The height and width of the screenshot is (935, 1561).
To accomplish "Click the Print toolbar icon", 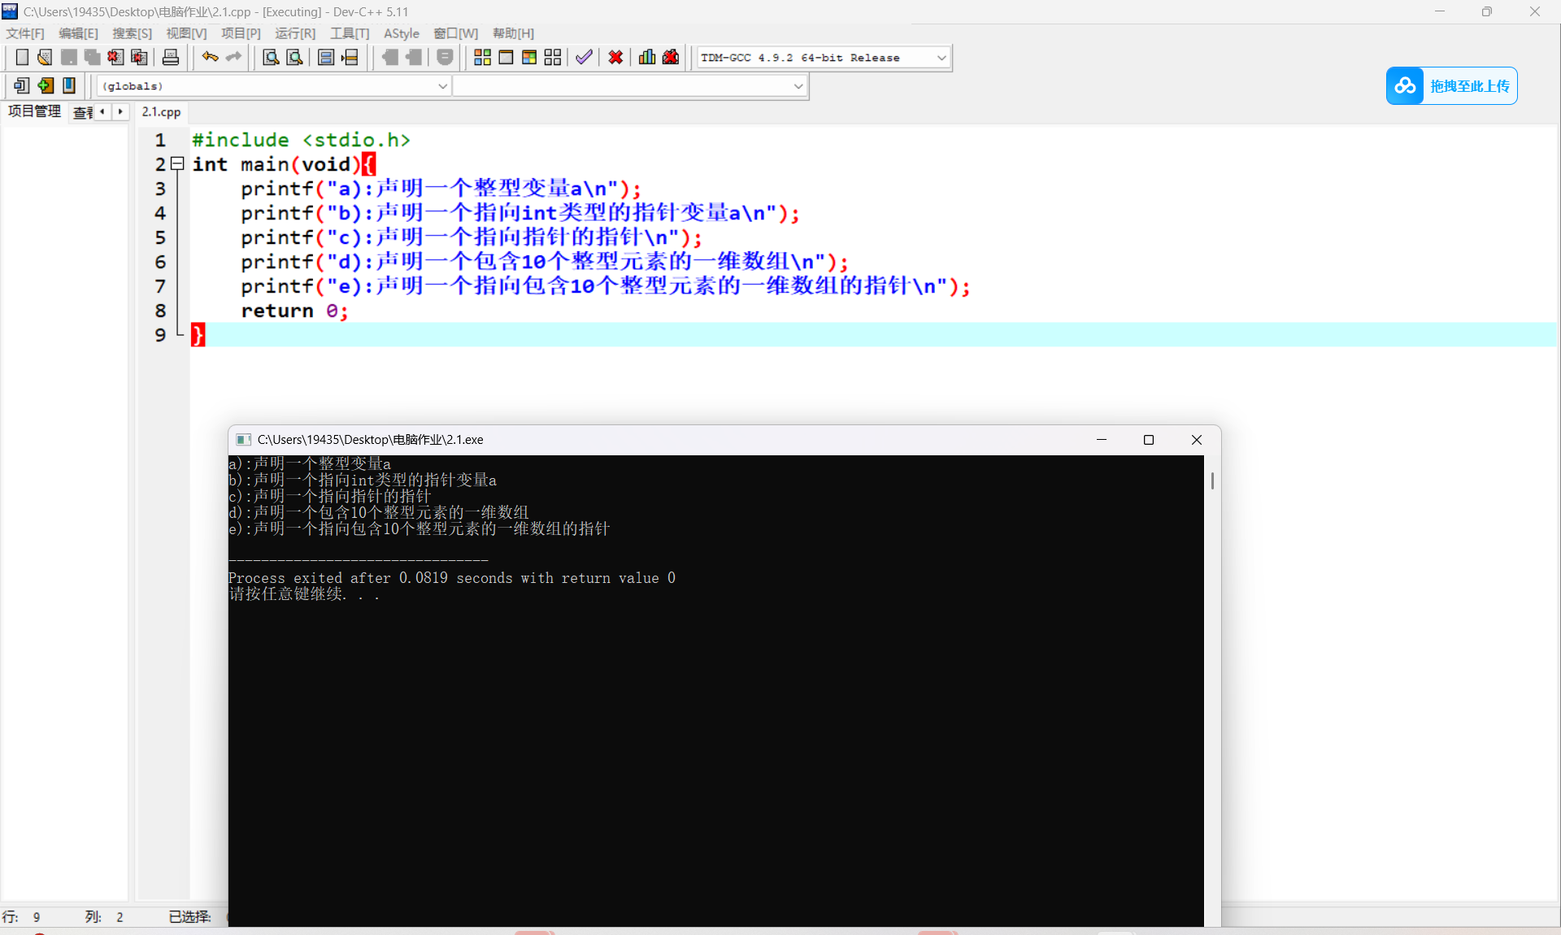I will (x=171, y=58).
